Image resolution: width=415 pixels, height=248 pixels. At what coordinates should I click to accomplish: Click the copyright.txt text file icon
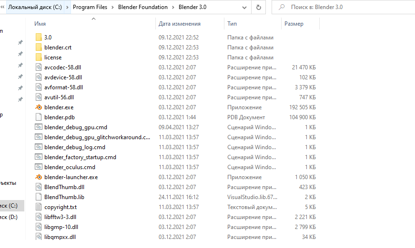[39, 207]
